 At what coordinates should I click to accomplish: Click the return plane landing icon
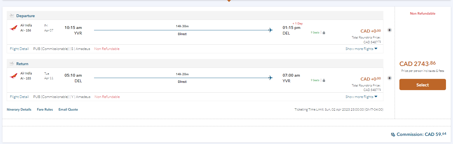(x=12, y=63)
